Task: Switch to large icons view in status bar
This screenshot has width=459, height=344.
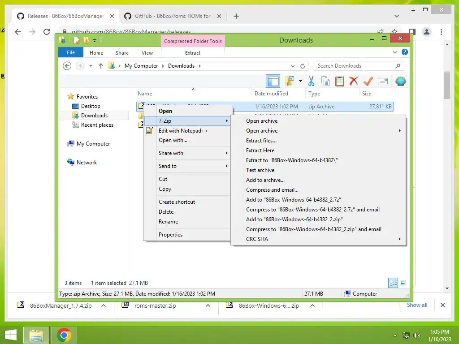Action: pyautogui.click(x=403, y=283)
